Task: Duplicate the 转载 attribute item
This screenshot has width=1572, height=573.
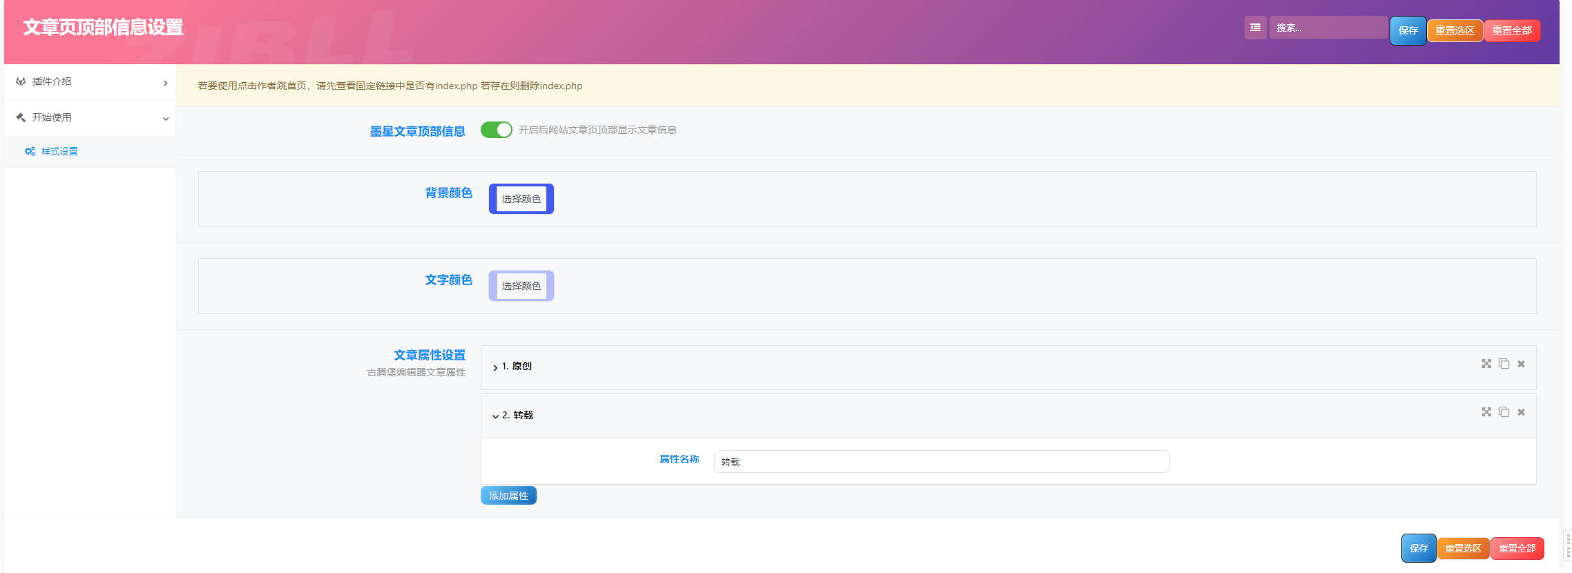Action: (x=1504, y=412)
